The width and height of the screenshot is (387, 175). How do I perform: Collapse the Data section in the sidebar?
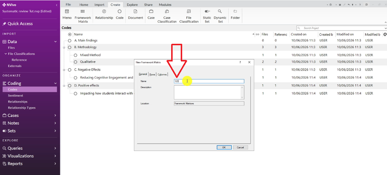point(55,42)
